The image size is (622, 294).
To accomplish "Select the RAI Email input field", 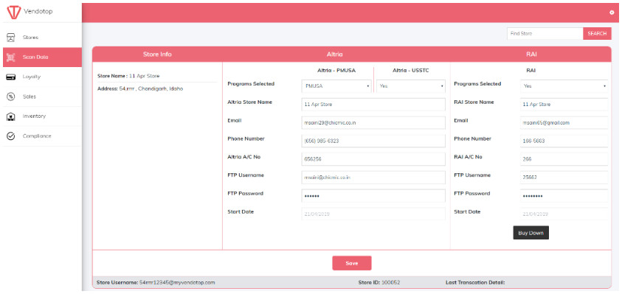I will tap(564, 123).
